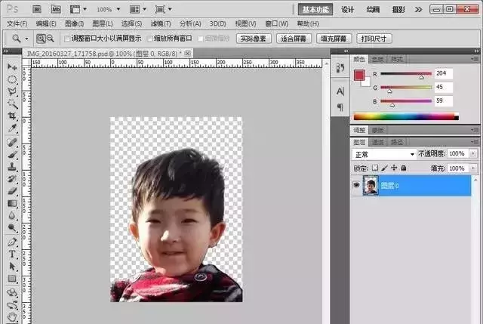Switch to the 路径 paths tab

397,142
